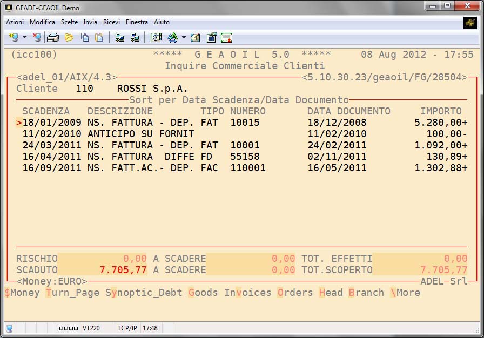The height and width of the screenshot is (338, 484).
Task: Click the printer icon in toolbar
Action: click(53, 38)
